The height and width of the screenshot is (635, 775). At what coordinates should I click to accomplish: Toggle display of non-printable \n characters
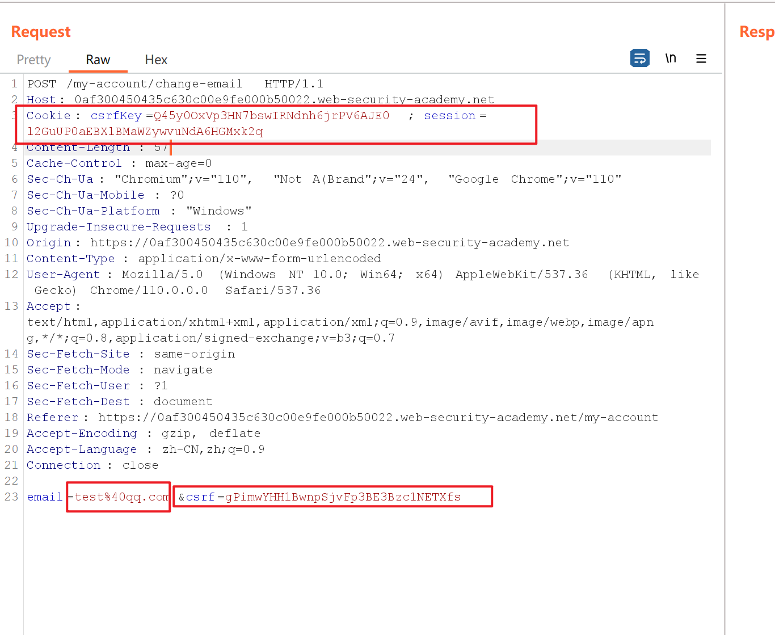pos(671,58)
